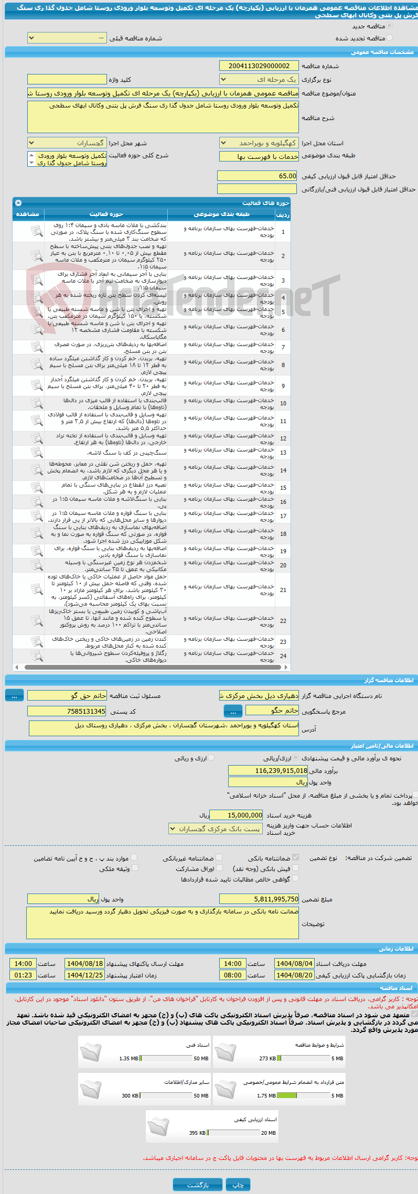Select the مناقصه جدید radio button
418x1194 pixels.
pos(389,26)
